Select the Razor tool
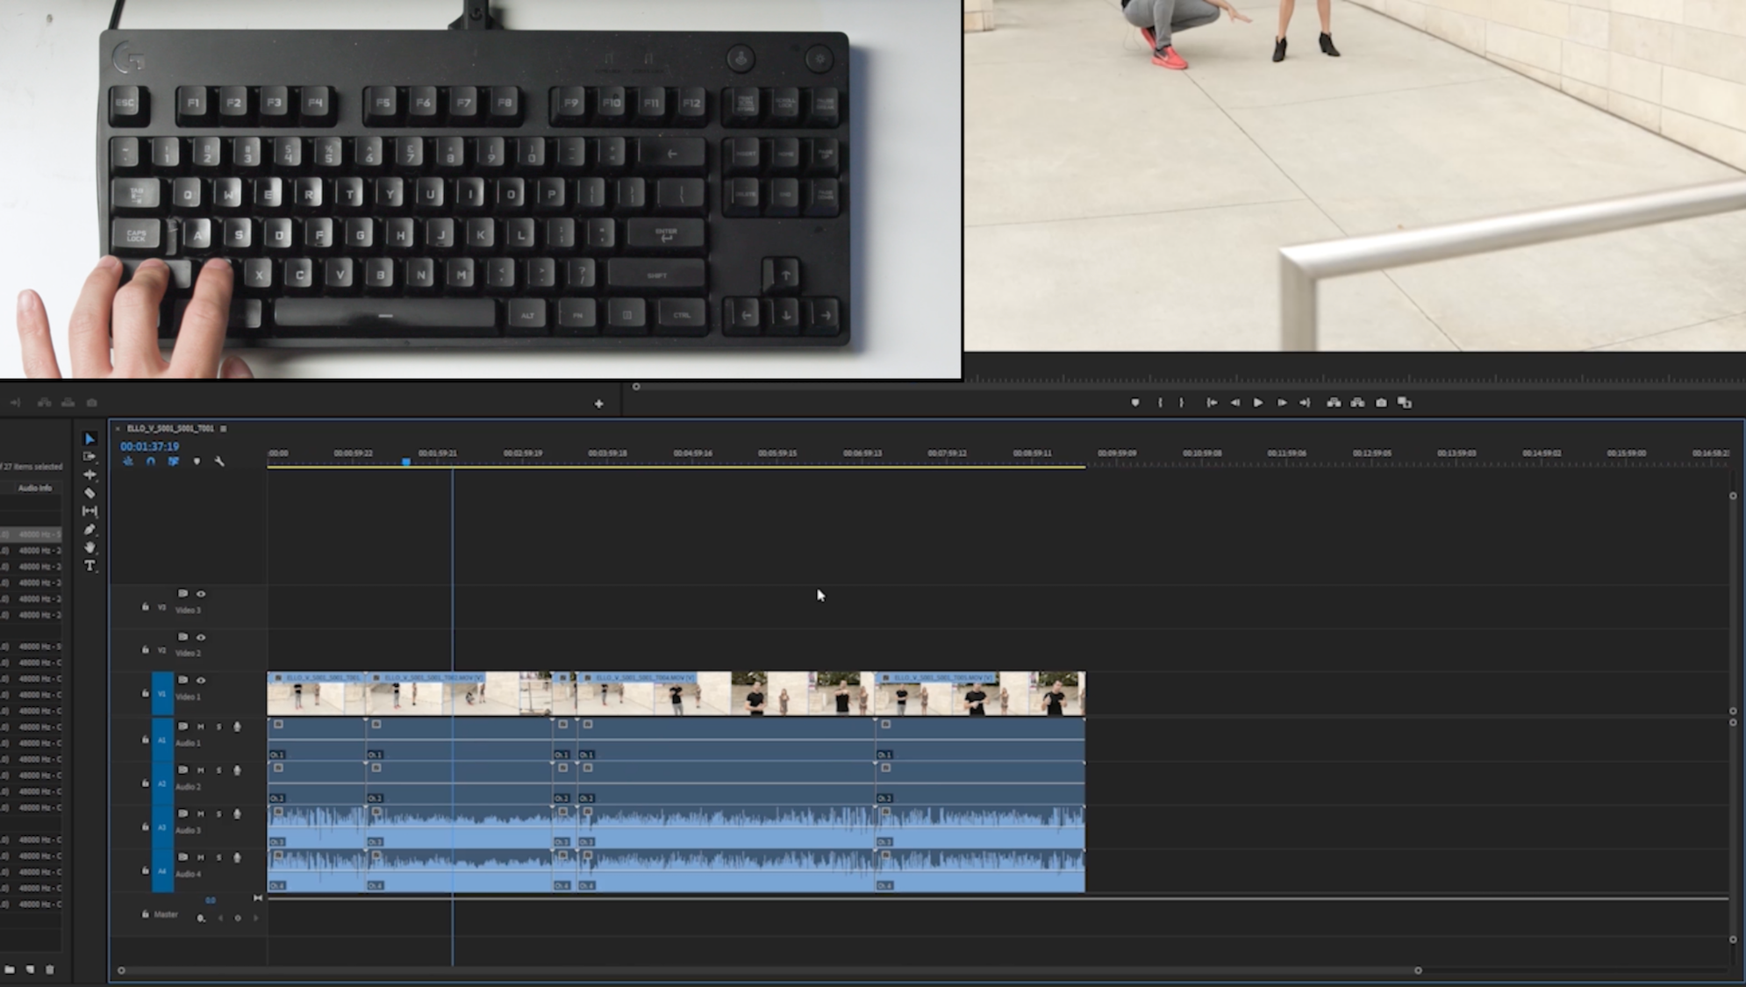Screen dimensions: 1746x987 pos(90,493)
